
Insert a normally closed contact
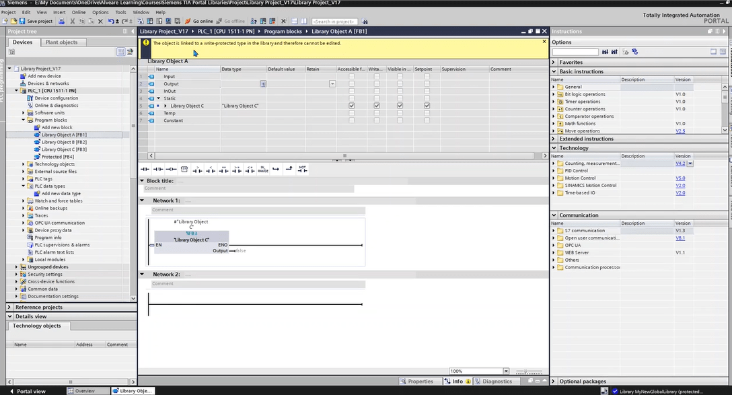tap(157, 169)
